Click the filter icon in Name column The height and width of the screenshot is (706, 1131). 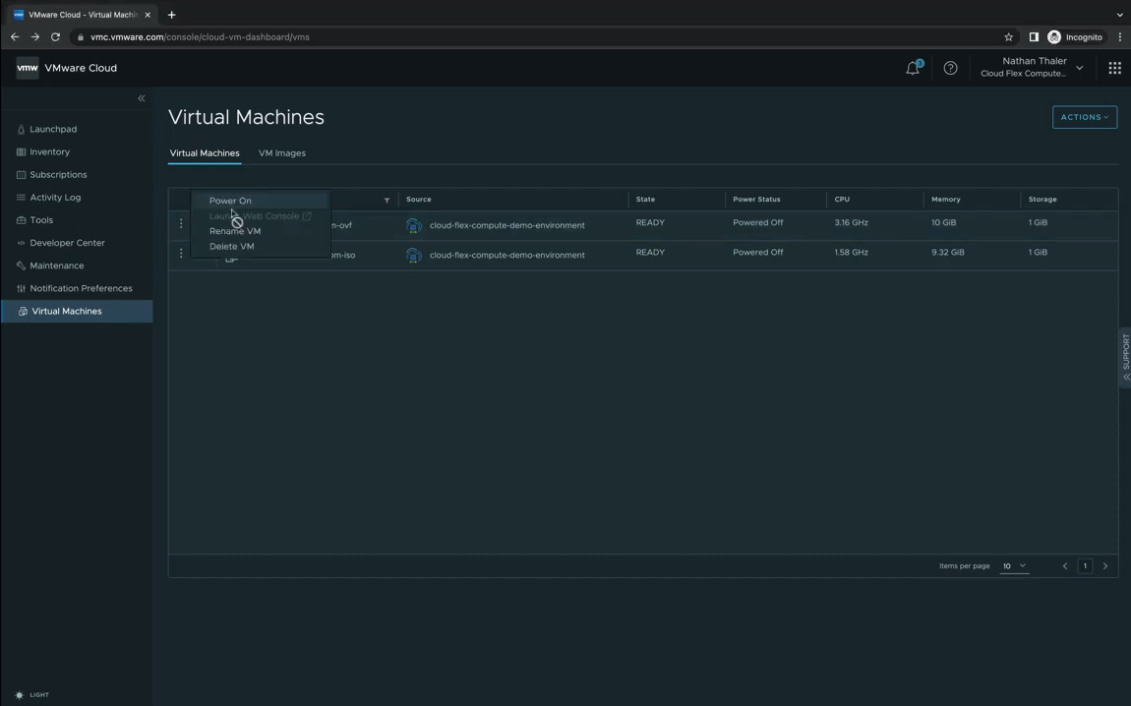pyautogui.click(x=387, y=201)
